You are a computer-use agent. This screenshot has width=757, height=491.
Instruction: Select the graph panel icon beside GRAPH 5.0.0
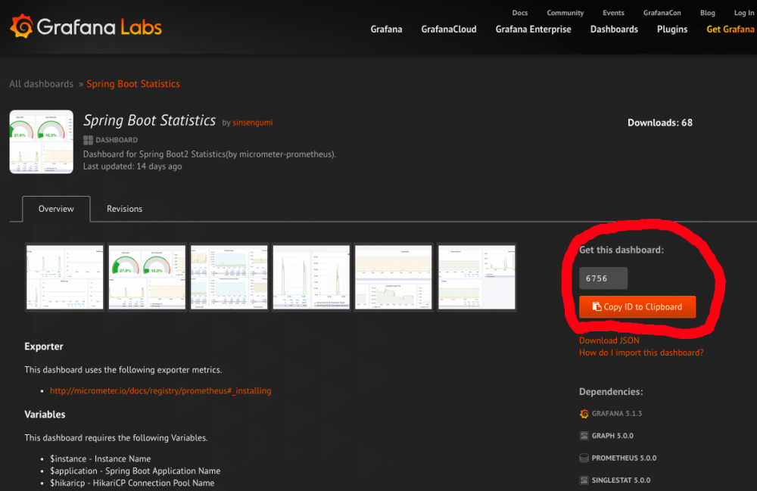(x=584, y=436)
